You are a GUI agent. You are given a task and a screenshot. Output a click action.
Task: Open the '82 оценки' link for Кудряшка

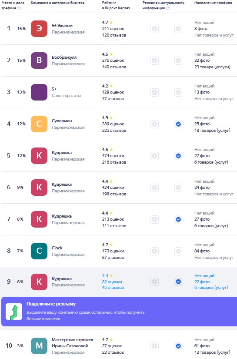point(112,282)
